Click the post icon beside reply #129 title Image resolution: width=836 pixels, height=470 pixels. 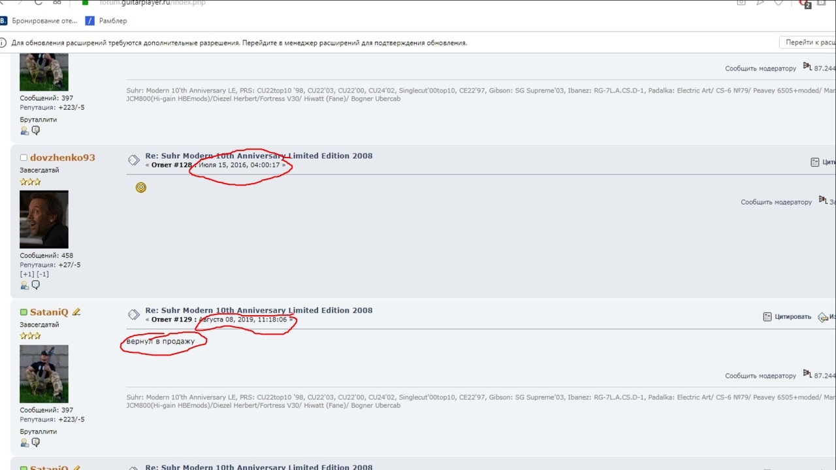coord(133,314)
